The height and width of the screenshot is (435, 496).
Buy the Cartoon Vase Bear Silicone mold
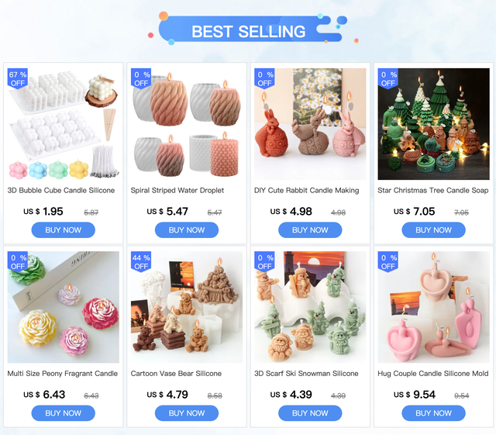click(x=187, y=413)
